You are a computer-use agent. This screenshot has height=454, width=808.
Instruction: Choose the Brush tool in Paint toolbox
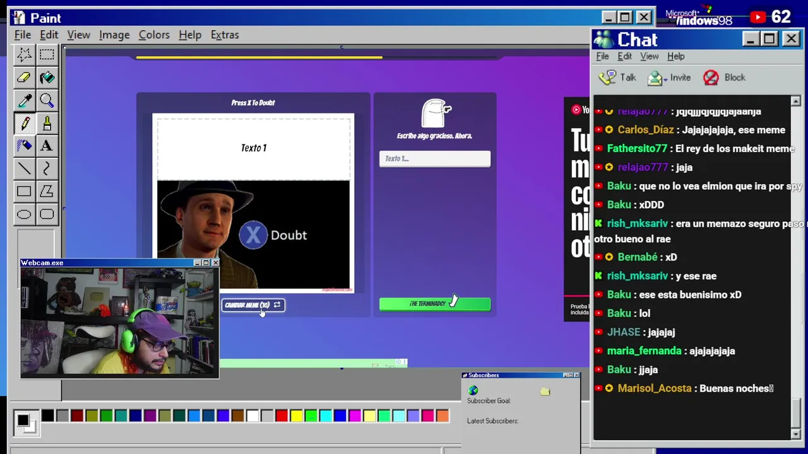coord(47,123)
